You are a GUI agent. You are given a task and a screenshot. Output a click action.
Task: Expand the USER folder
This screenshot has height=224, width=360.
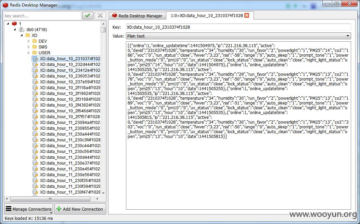coord(28,53)
